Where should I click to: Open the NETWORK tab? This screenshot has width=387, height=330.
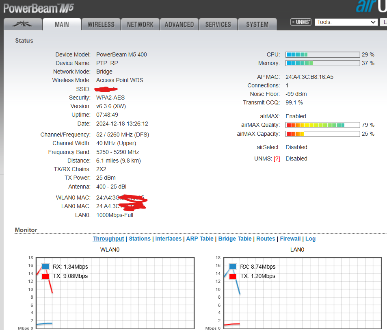pos(140,24)
